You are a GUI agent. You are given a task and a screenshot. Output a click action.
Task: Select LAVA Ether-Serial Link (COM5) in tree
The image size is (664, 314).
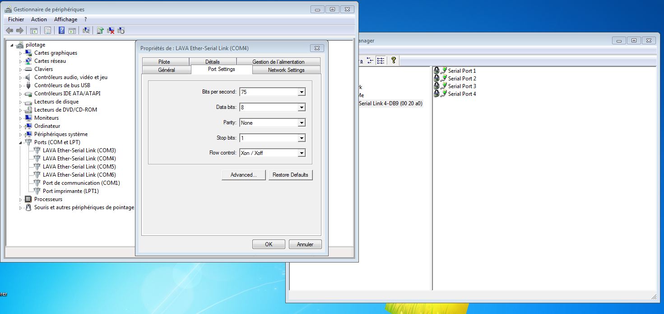[x=79, y=167]
